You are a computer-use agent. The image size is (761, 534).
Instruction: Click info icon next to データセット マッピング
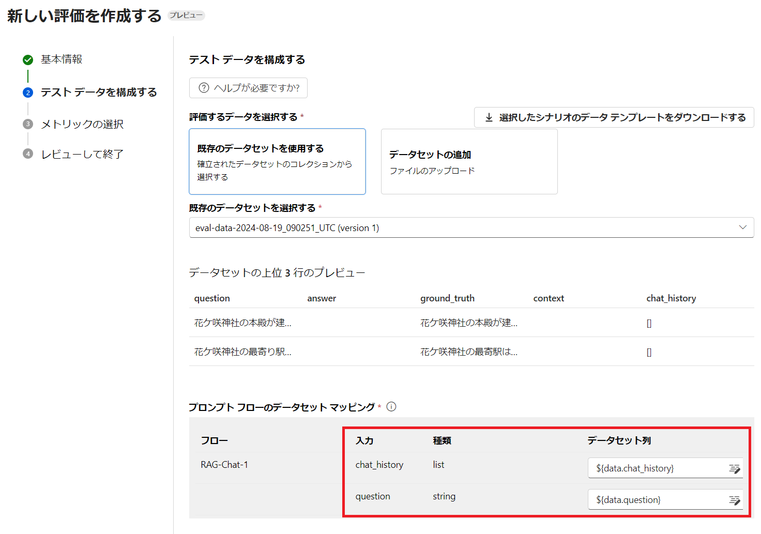point(391,407)
